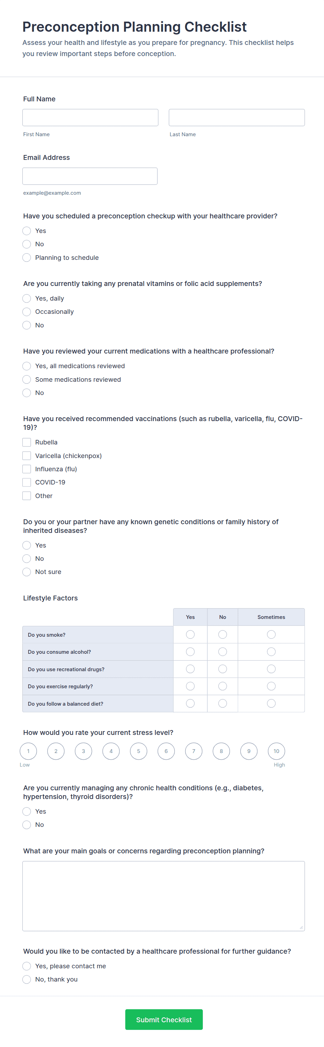Click the Last Name input field
The width and height of the screenshot is (324, 1047).
237,117
